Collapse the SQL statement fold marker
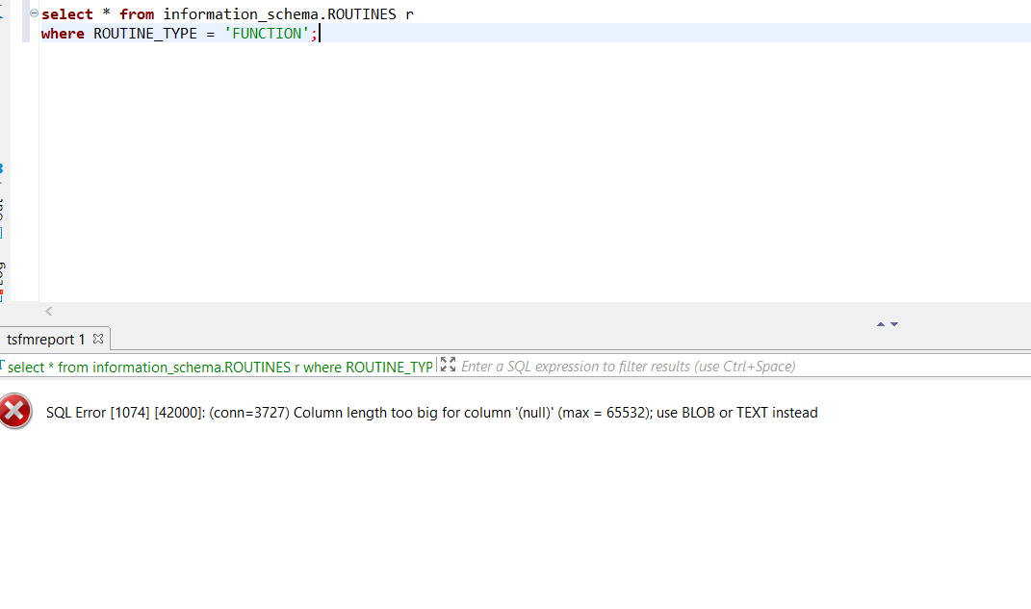1031x609 pixels. coord(34,13)
